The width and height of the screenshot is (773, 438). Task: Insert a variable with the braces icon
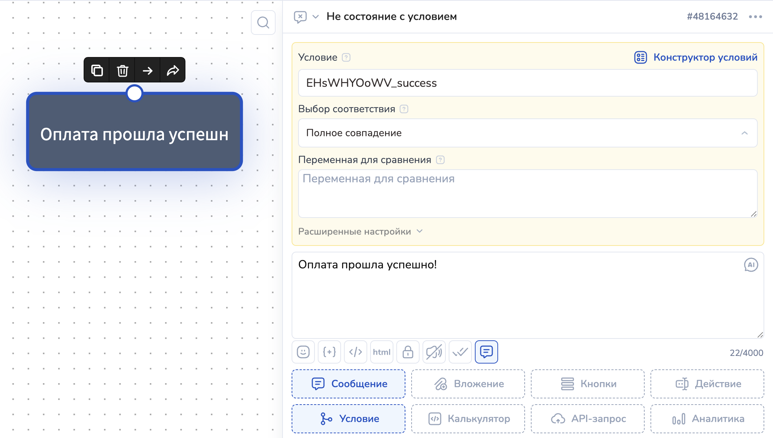[329, 352]
